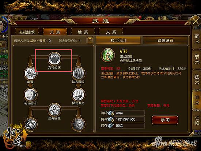Viewport: 201px width, 151px height.
Task: Open the question mark help icon
Action: (x=90, y=40)
